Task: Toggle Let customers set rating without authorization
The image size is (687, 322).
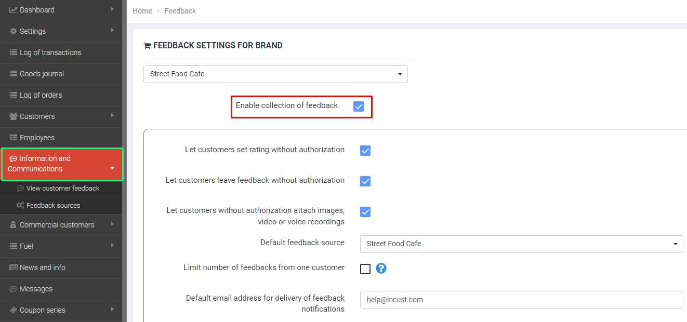Action: 365,151
